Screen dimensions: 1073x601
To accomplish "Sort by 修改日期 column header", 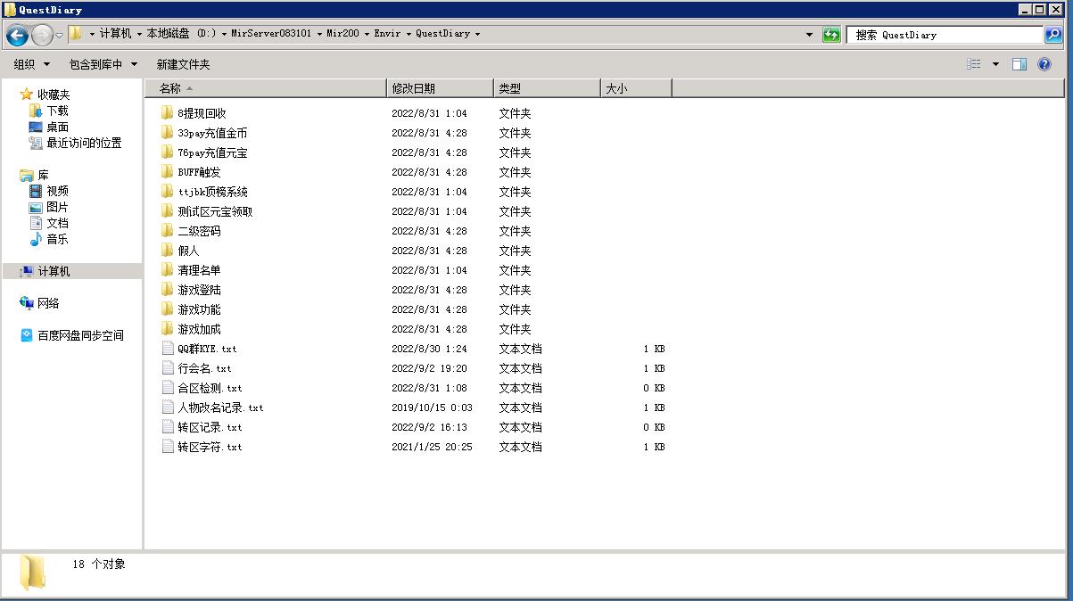I will (x=414, y=88).
